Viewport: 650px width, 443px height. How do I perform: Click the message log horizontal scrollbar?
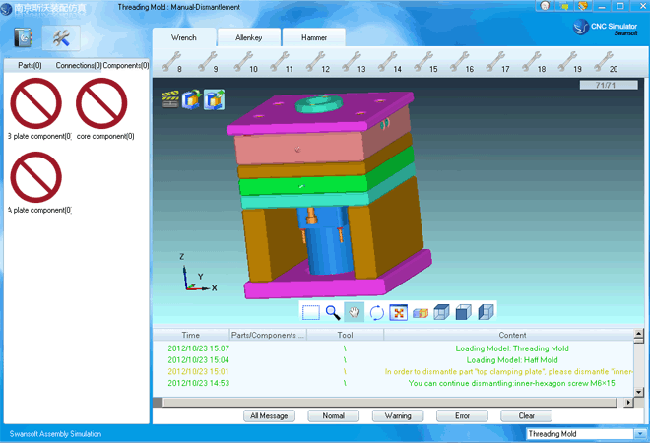394,403
